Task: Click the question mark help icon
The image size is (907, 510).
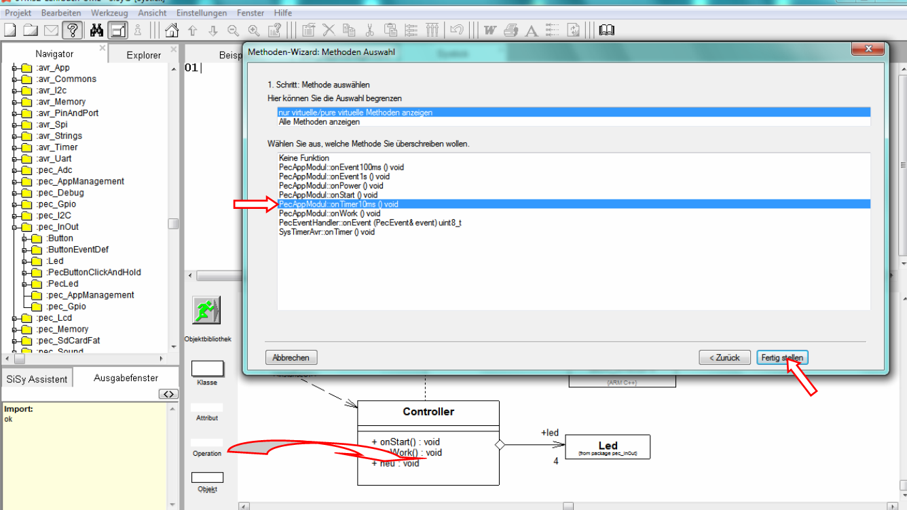Action: 73,30
